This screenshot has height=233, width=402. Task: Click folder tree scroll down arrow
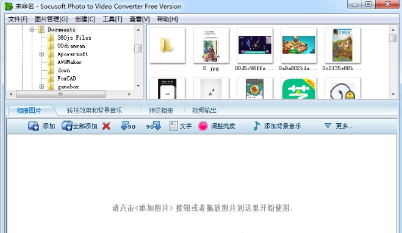(x=138, y=85)
